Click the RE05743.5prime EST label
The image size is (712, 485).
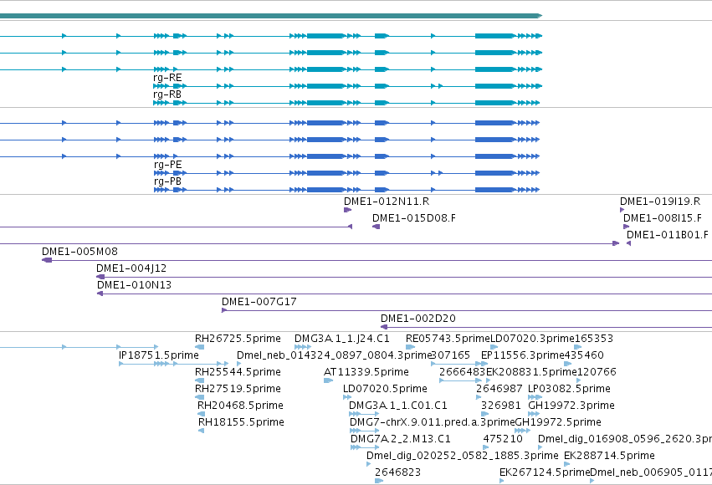coord(448,339)
